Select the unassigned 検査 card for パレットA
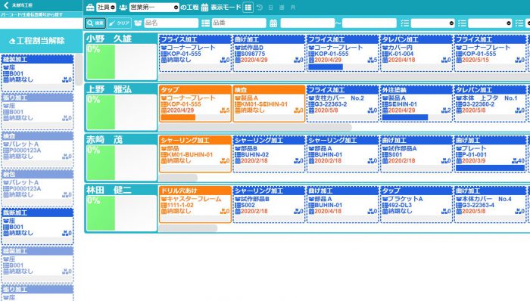530x301 pixels. [x=38, y=150]
